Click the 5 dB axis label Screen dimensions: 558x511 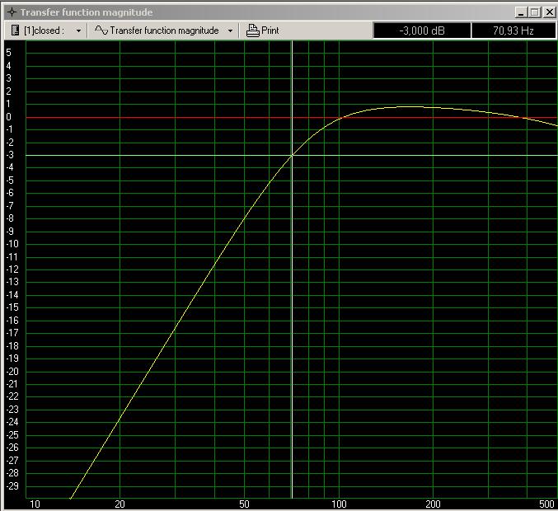(8, 53)
